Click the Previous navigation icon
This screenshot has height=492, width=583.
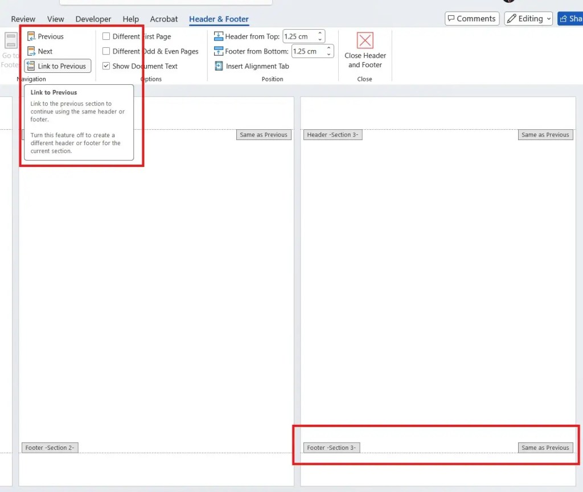pyautogui.click(x=31, y=36)
